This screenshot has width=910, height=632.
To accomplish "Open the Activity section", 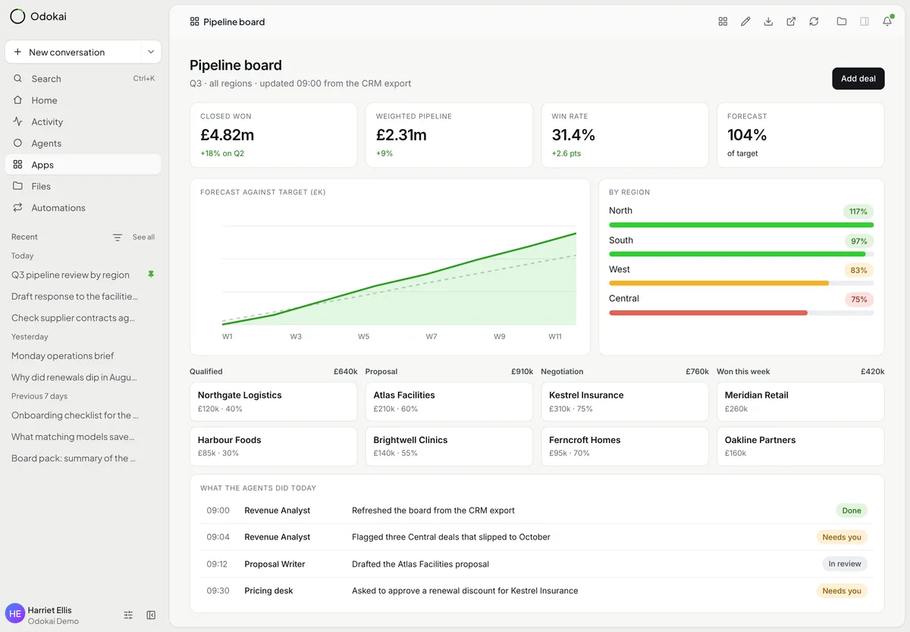I will pos(83,121).
